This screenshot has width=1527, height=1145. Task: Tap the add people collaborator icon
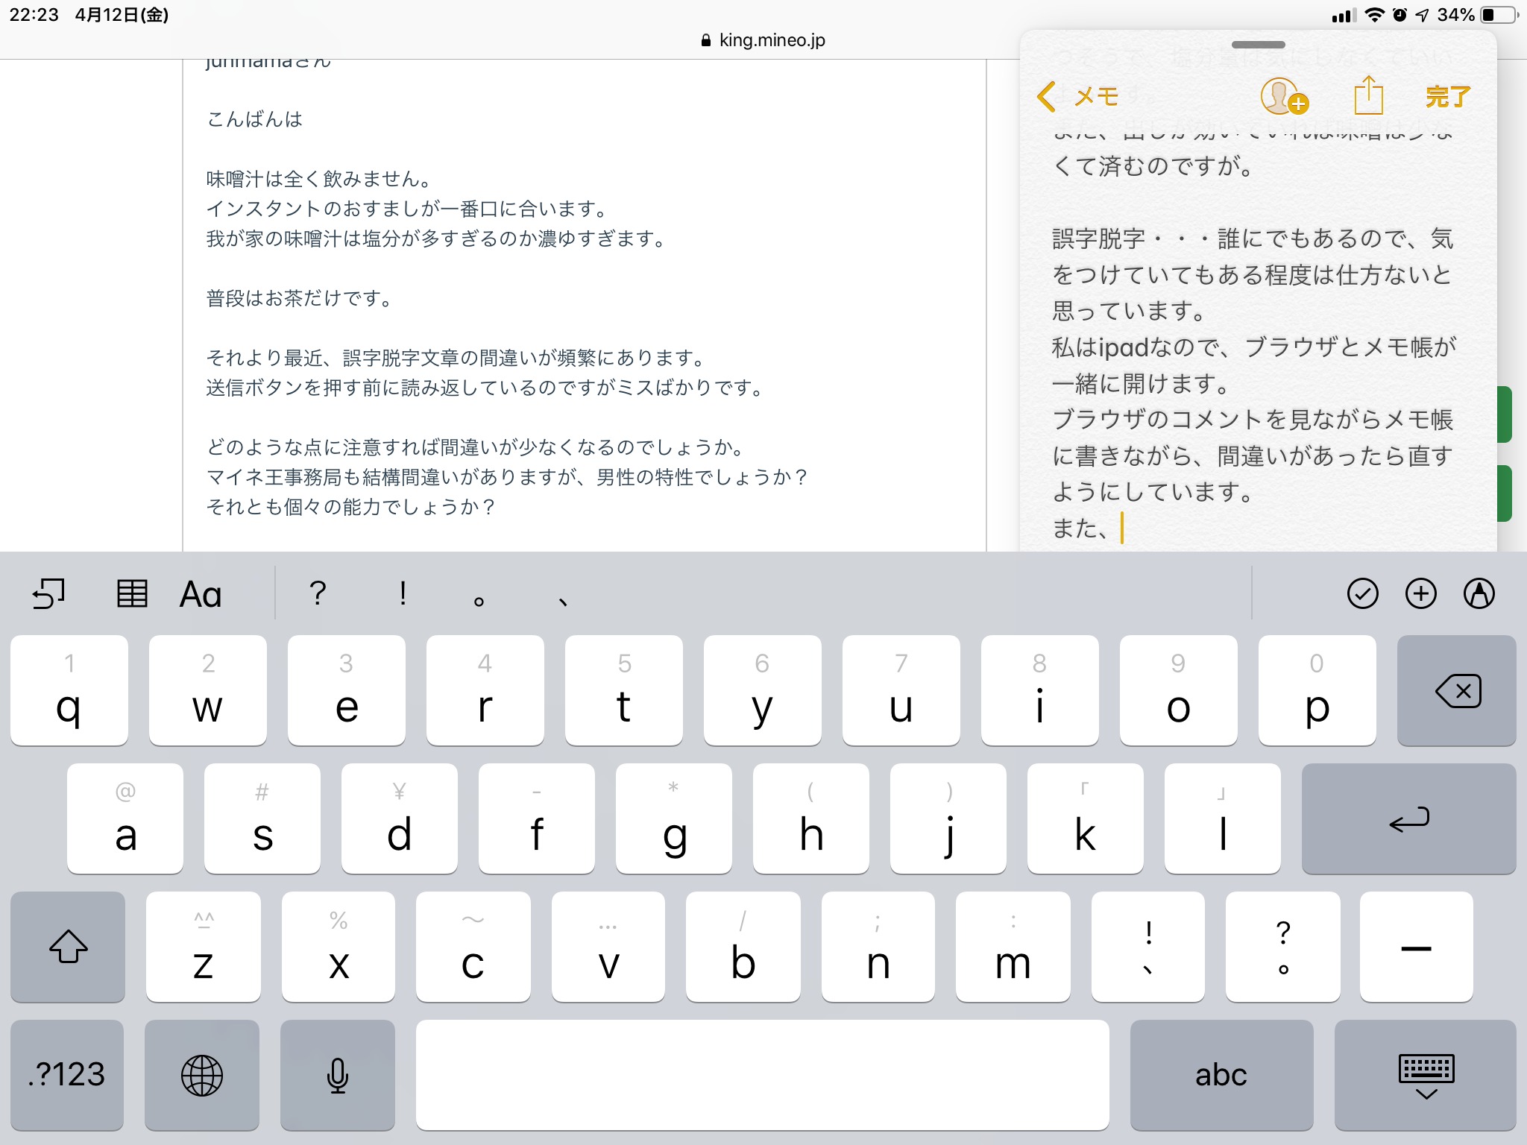pos(1283,97)
